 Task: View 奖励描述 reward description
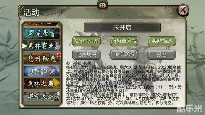162,41
